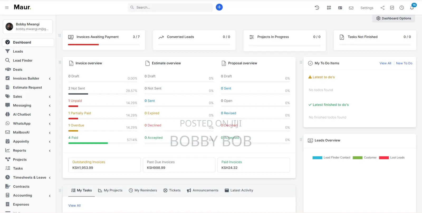Viewport: 422px width, 213px height.
Task: Click Bobby Mwangi profile avatar
Action: (9, 27)
